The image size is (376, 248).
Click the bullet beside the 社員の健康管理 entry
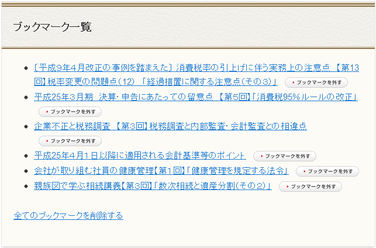26,171
